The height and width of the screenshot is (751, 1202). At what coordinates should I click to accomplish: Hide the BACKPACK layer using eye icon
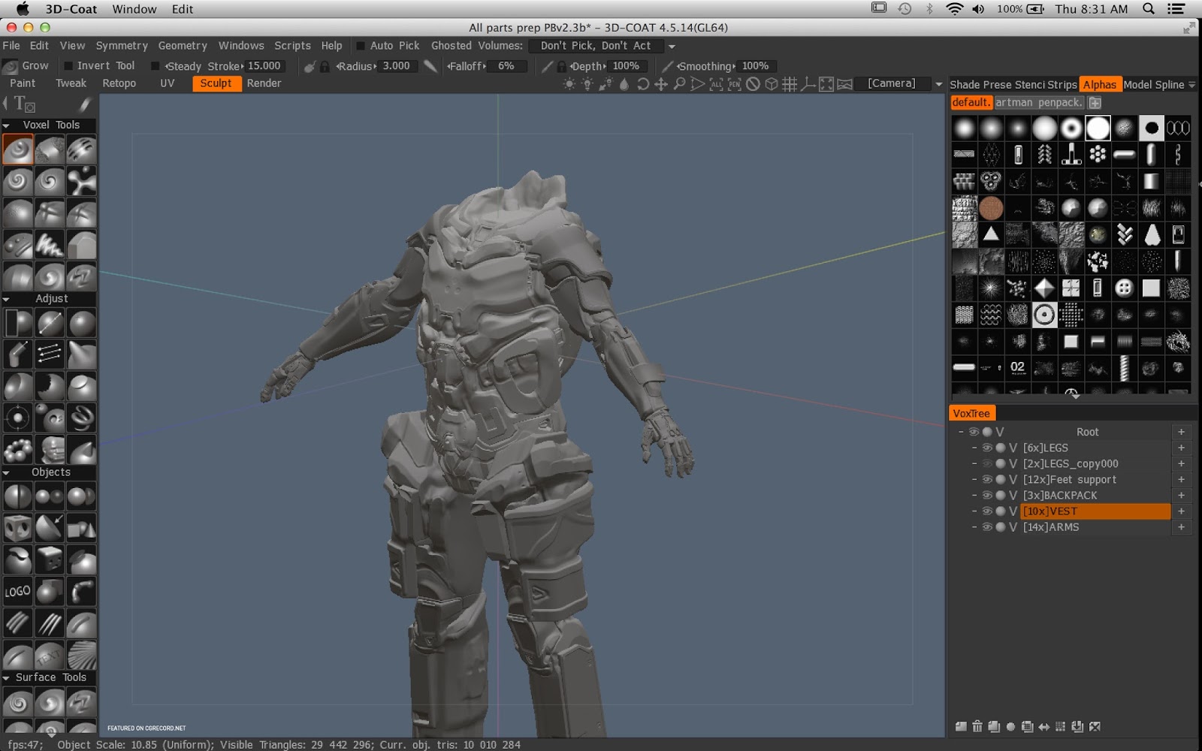987,496
